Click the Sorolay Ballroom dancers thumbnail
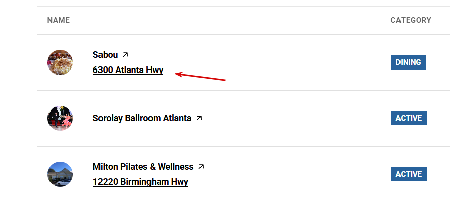Viewport: 450px width, 207px height. 60,118
